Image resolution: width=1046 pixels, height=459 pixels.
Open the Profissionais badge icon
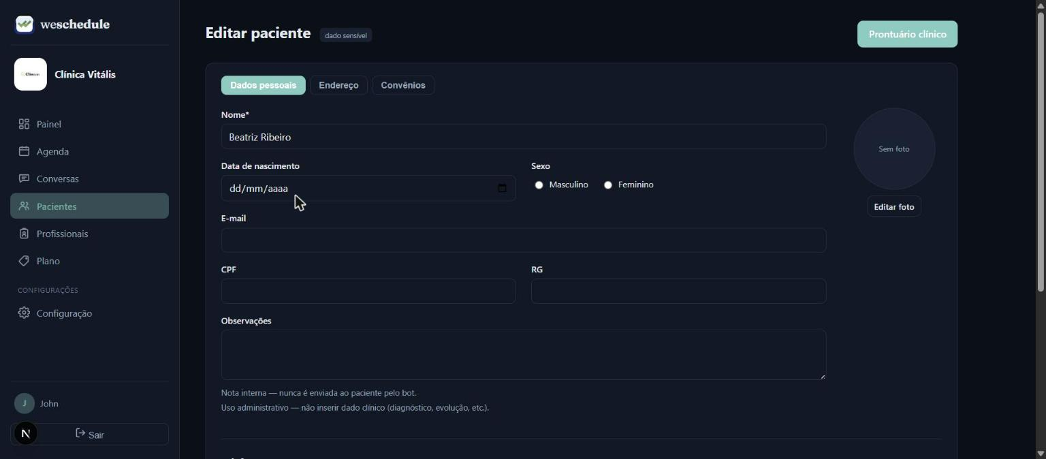click(x=24, y=234)
